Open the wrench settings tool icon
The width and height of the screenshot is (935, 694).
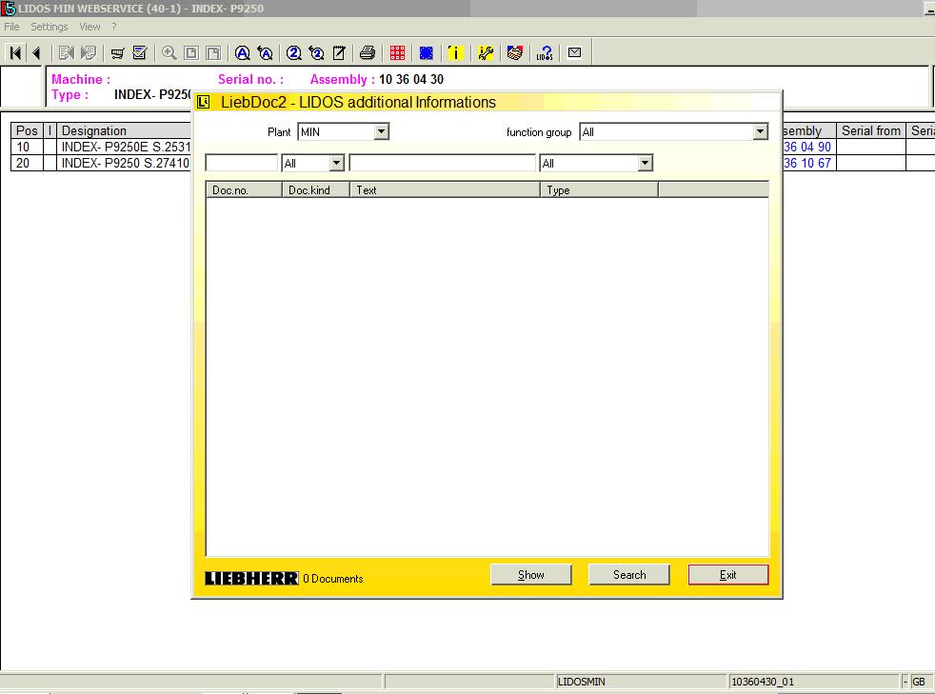pos(486,52)
